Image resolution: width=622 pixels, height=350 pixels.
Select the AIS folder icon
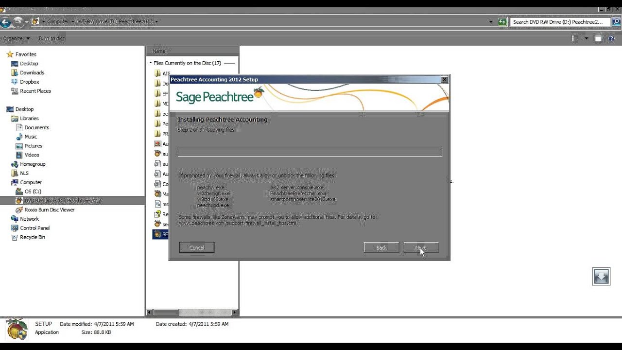point(157,73)
